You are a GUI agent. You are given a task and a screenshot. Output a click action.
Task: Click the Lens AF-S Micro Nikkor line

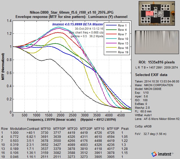pos(157,119)
